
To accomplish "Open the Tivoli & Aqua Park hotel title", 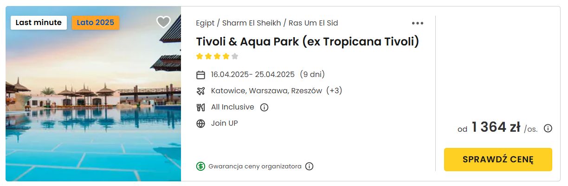I will [308, 41].
